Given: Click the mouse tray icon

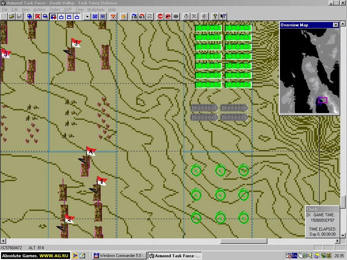Looking at the screenshot, I should click(300, 256).
